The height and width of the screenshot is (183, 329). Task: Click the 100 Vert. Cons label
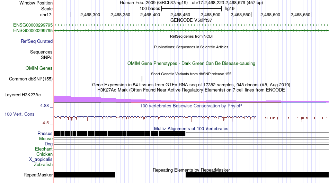(19, 114)
